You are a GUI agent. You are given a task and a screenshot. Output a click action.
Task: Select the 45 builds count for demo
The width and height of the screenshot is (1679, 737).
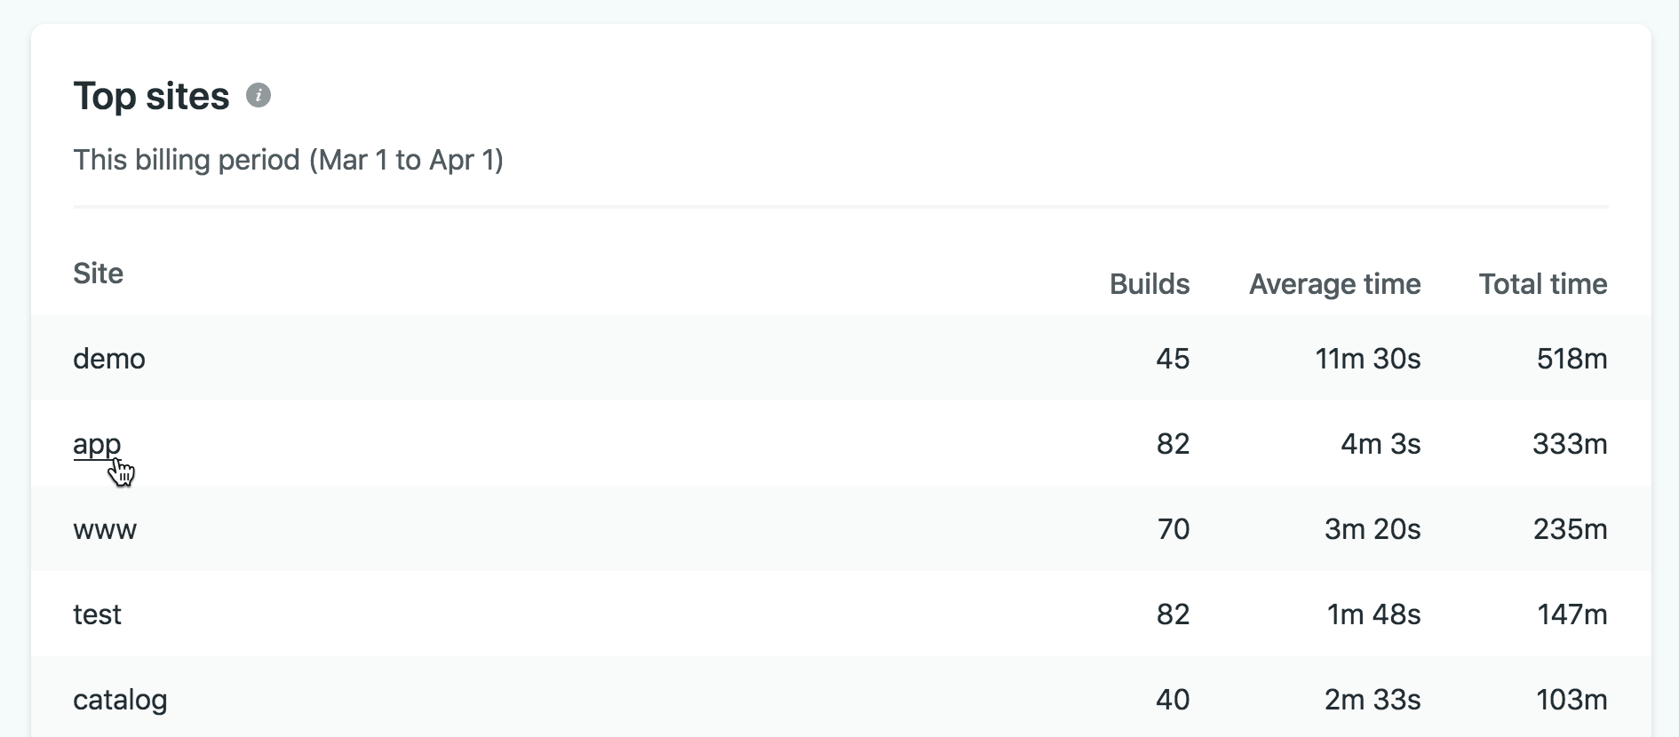(1173, 359)
